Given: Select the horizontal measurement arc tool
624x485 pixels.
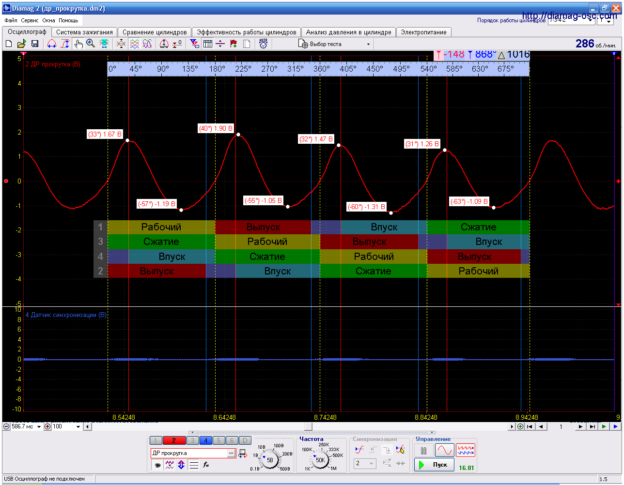Looking at the screenshot, I should [52, 44].
